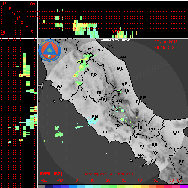Select the IS city label
The width and height of the screenshot is (188, 188).
(140, 127)
